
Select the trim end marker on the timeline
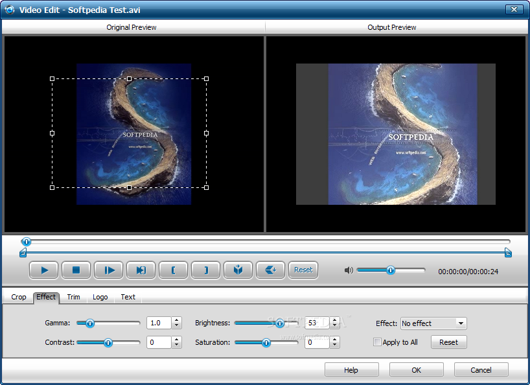pos(508,253)
